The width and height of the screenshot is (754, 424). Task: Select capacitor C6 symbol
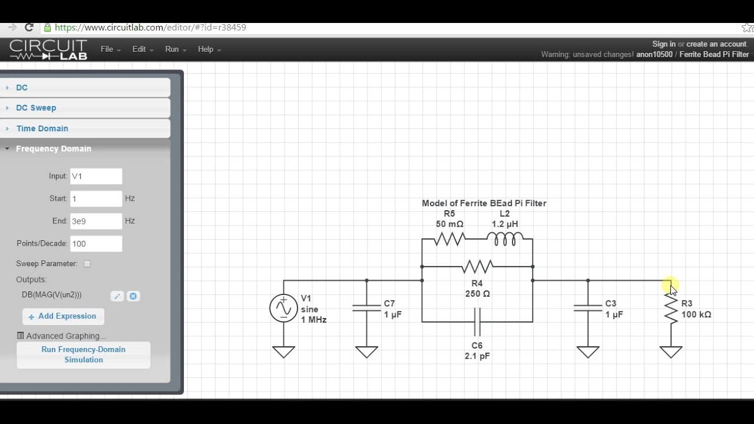[477, 322]
